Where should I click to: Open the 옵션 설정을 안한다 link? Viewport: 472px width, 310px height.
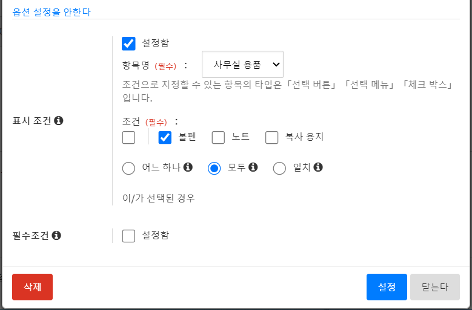(52, 11)
